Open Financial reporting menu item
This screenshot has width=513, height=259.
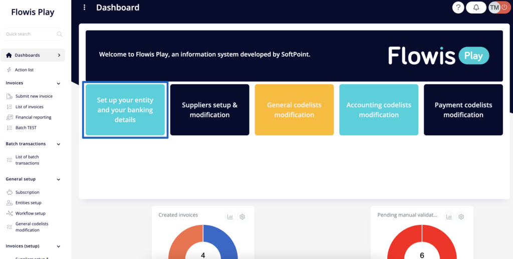pyautogui.click(x=34, y=117)
